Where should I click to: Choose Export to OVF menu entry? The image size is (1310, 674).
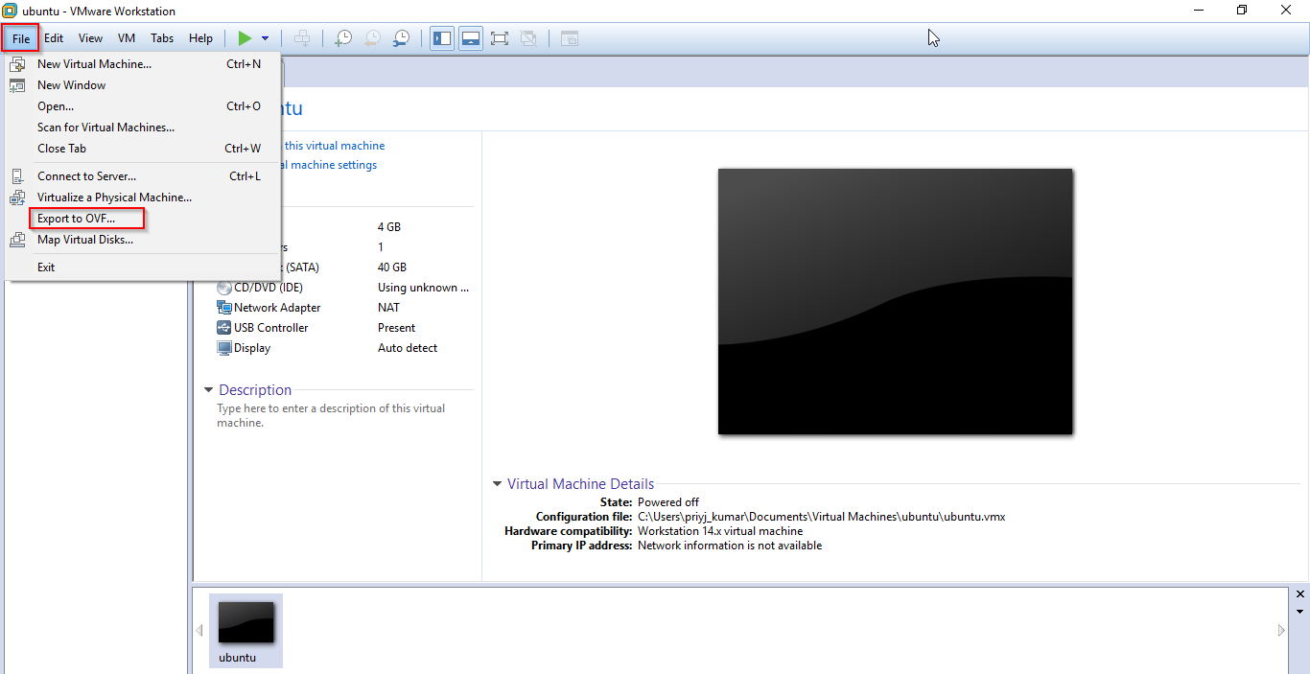pos(142,219)
